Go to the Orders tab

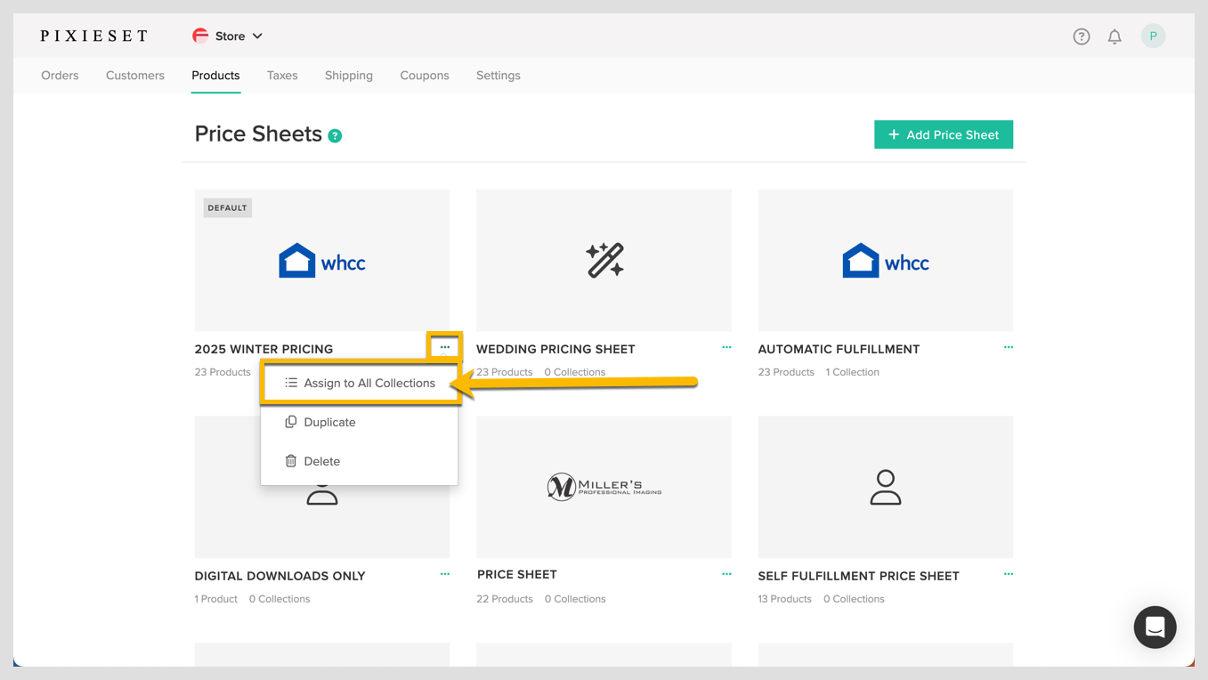tap(60, 76)
